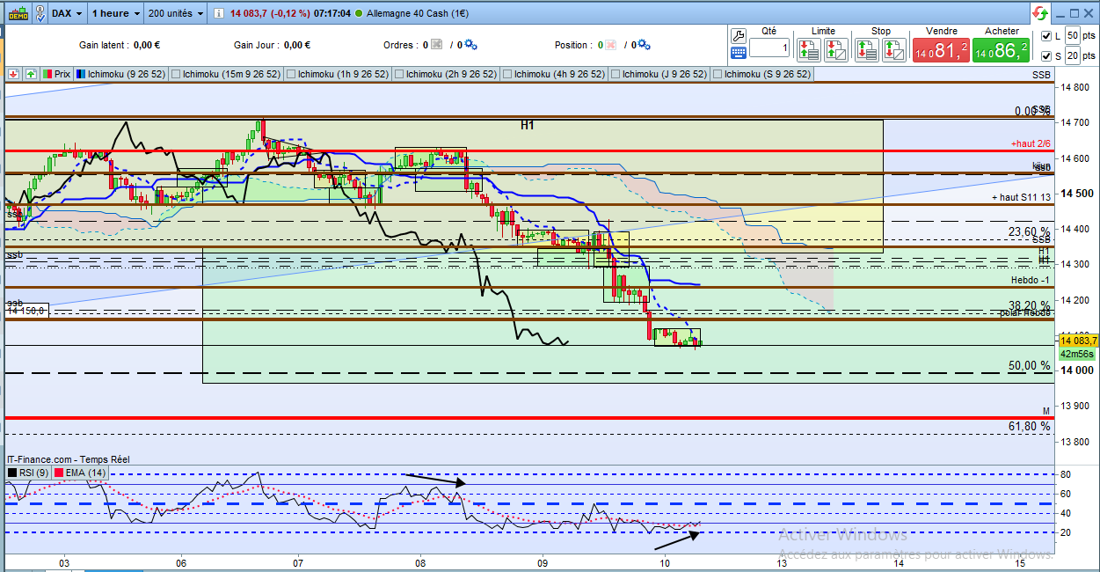Enable Ichimoku (2h 9 26 52) checkbox
This screenshot has width=1100, height=572.
pyautogui.click(x=399, y=75)
